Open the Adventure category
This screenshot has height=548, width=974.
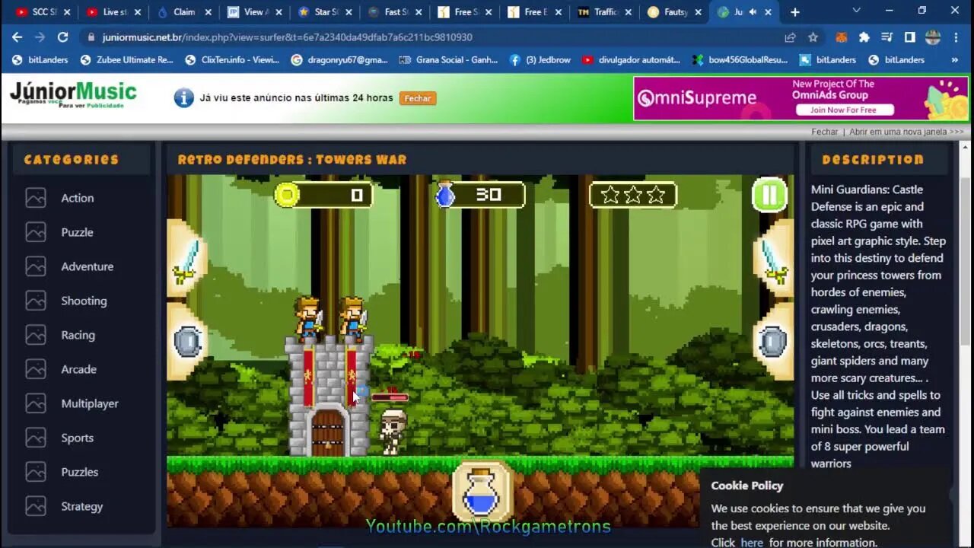pyautogui.click(x=87, y=266)
